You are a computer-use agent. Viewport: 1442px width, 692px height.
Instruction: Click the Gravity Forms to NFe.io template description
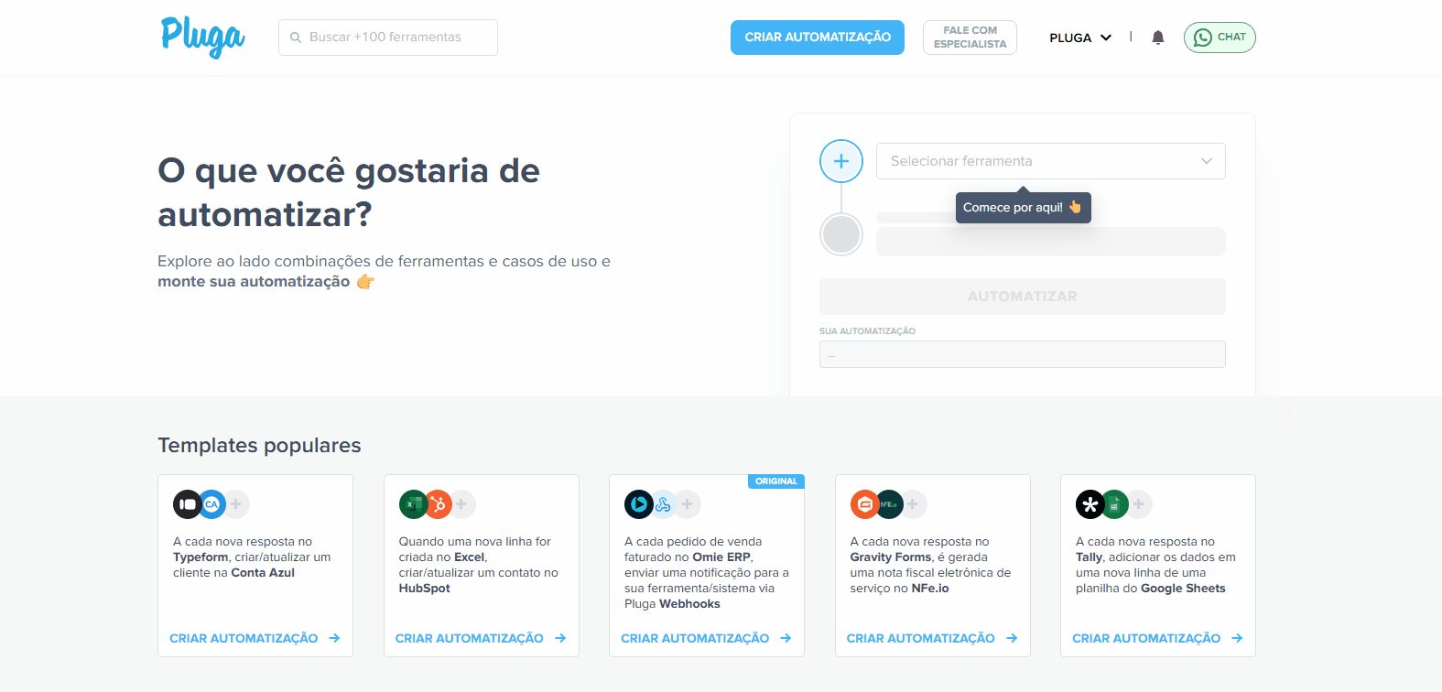[x=930, y=565]
